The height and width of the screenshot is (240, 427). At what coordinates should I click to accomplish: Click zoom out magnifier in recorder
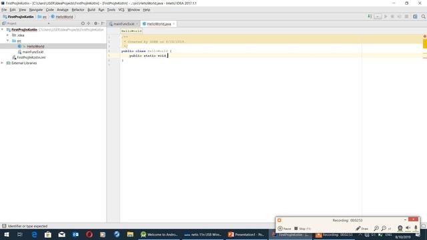(384, 228)
